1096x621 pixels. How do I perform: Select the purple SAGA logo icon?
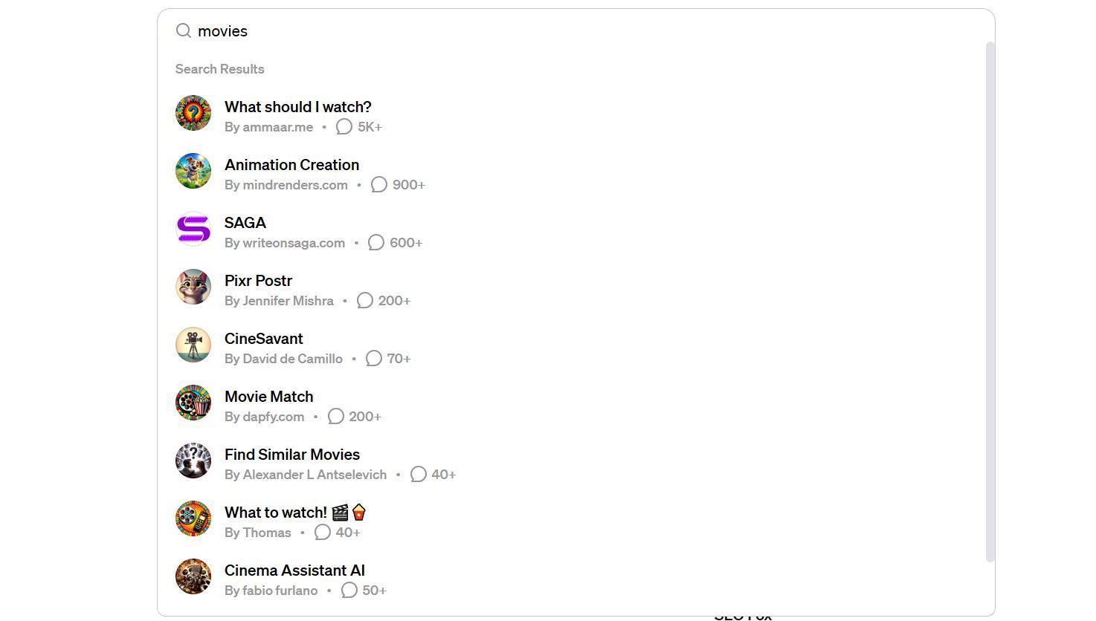click(x=193, y=229)
